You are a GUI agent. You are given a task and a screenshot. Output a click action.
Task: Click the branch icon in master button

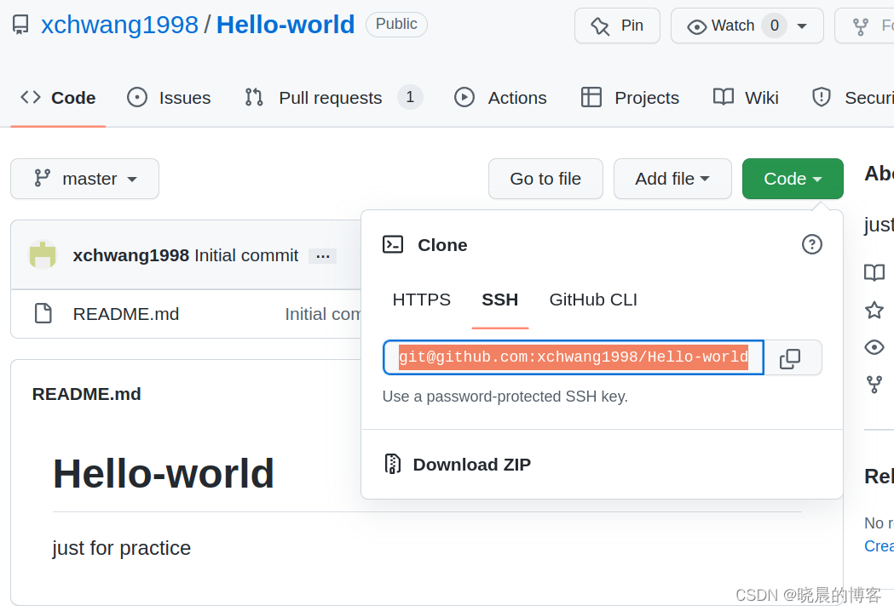pyautogui.click(x=43, y=178)
